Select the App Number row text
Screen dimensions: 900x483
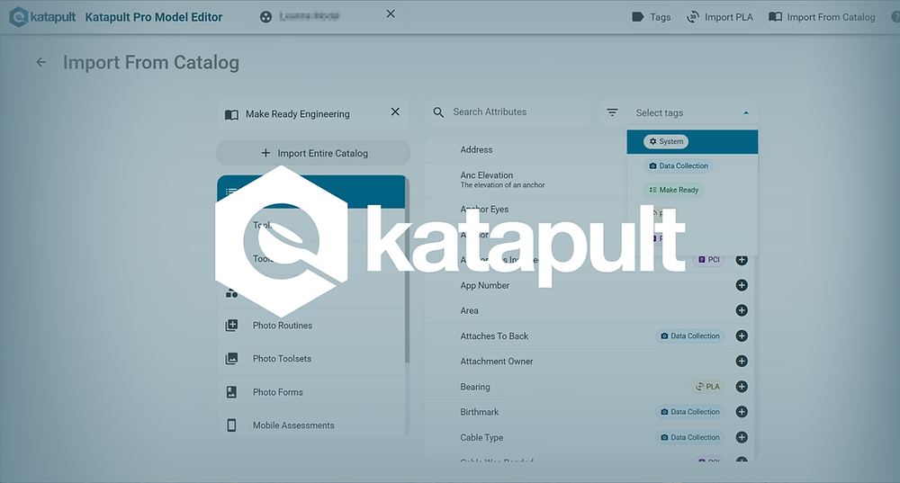click(484, 285)
